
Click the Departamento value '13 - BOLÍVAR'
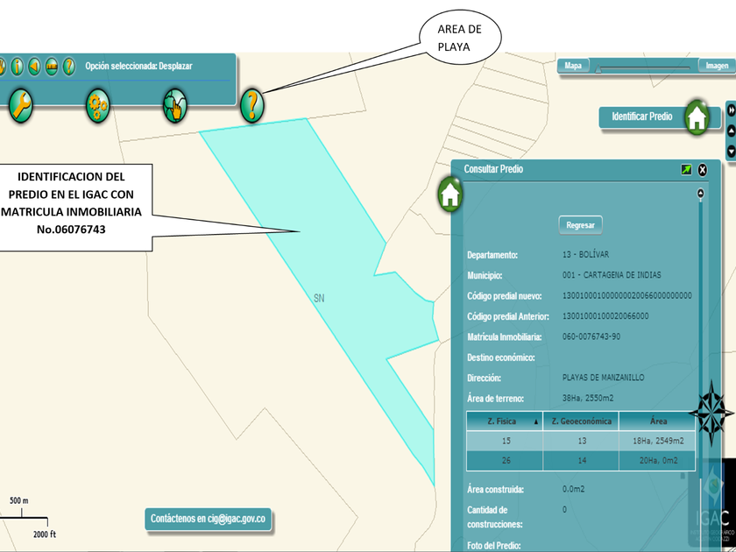click(x=585, y=255)
